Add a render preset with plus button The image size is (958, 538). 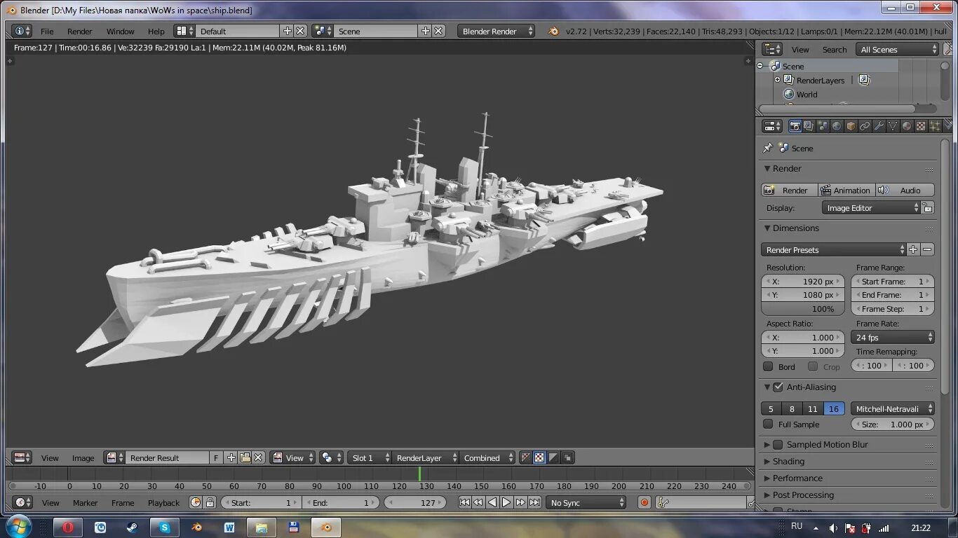913,249
